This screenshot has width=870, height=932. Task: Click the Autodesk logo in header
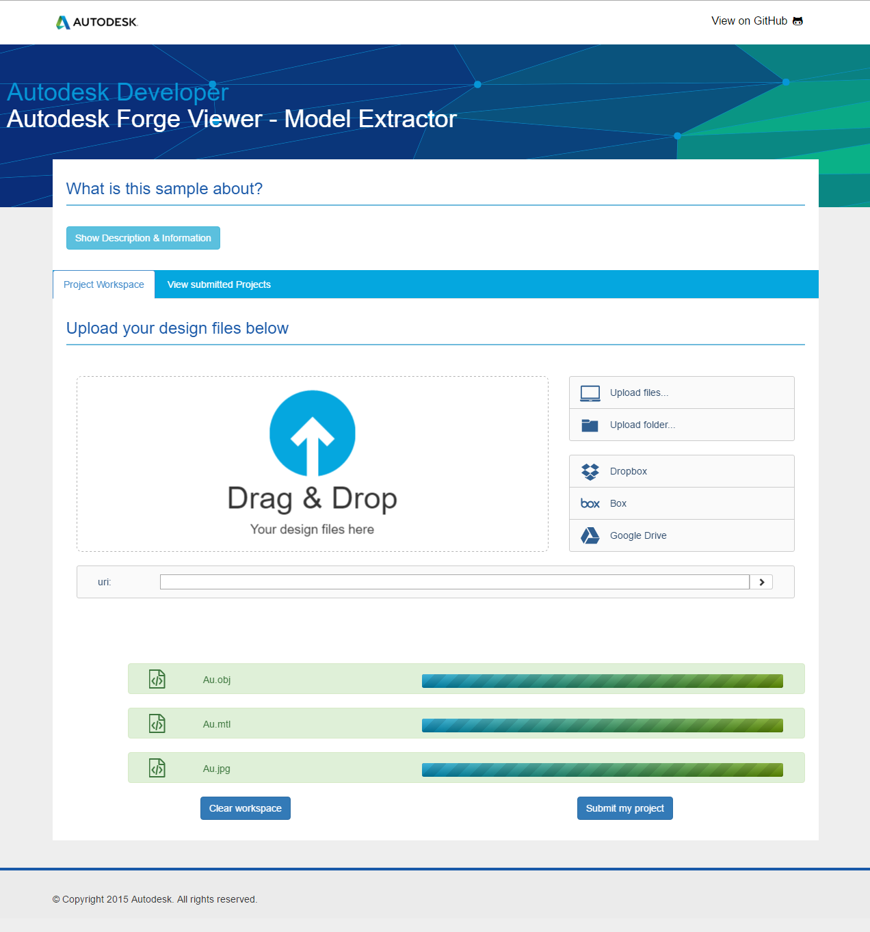[96, 22]
